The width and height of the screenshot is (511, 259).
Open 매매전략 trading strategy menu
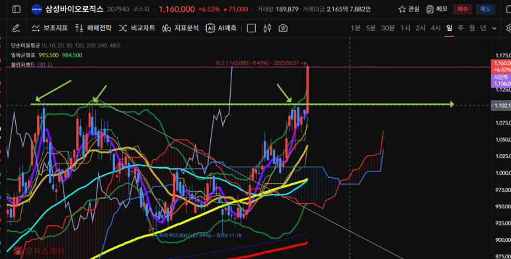pyautogui.click(x=93, y=28)
